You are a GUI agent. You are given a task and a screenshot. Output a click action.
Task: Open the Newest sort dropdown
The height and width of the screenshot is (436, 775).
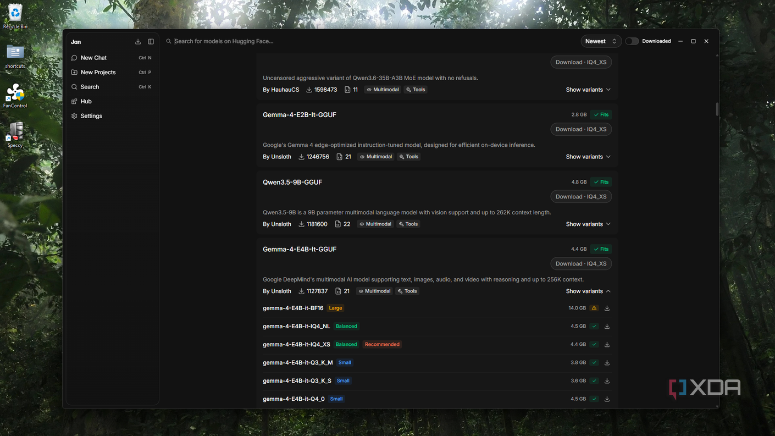point(601,41)
